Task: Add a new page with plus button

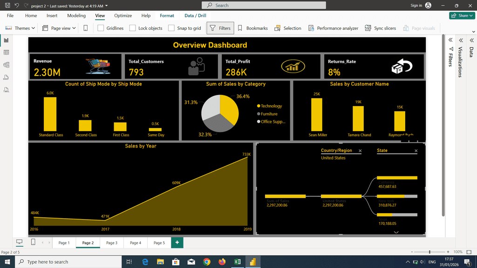Action: pyautogui.click(x=177, y=242)
